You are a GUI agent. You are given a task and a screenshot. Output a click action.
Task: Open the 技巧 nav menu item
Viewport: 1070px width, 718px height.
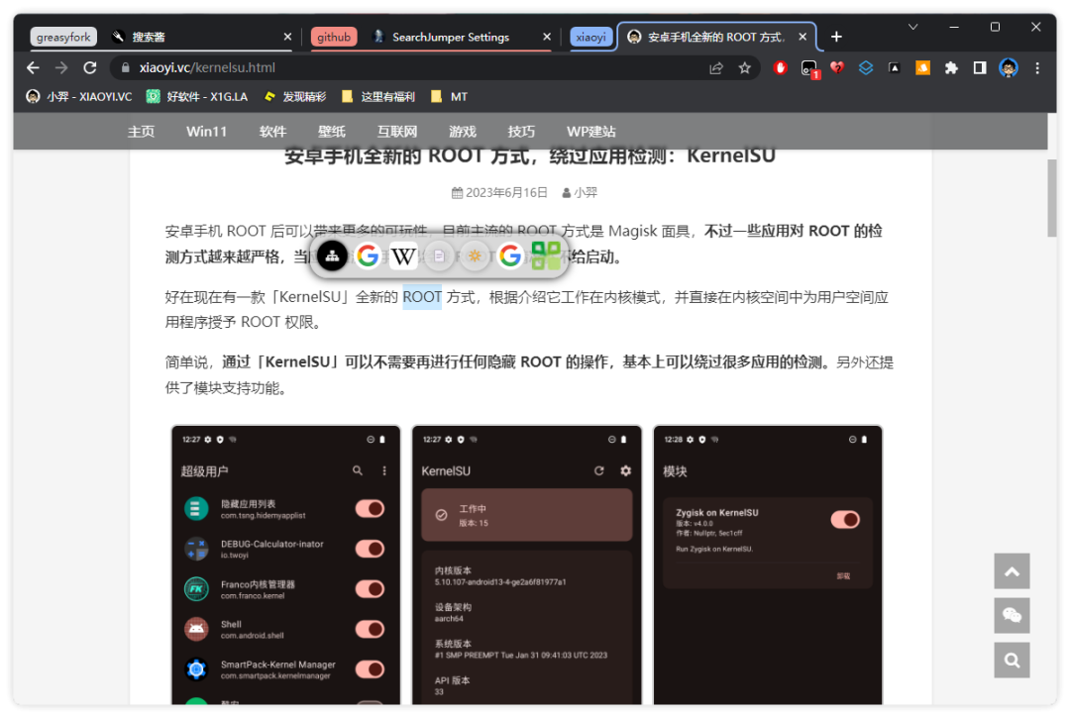pos(521,132)
